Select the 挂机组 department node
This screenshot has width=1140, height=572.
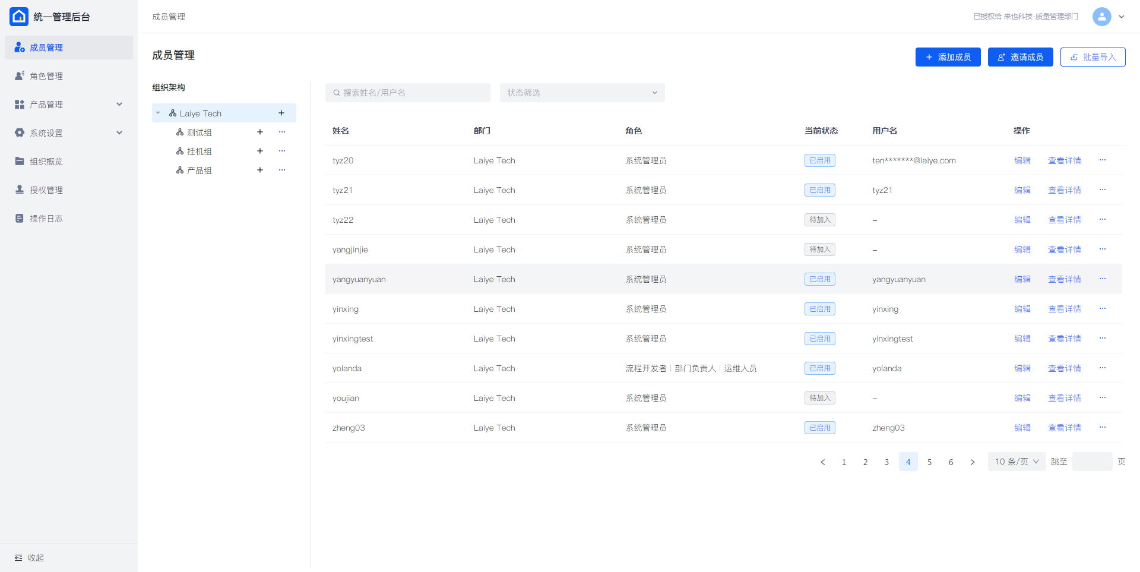click(199, 151)
